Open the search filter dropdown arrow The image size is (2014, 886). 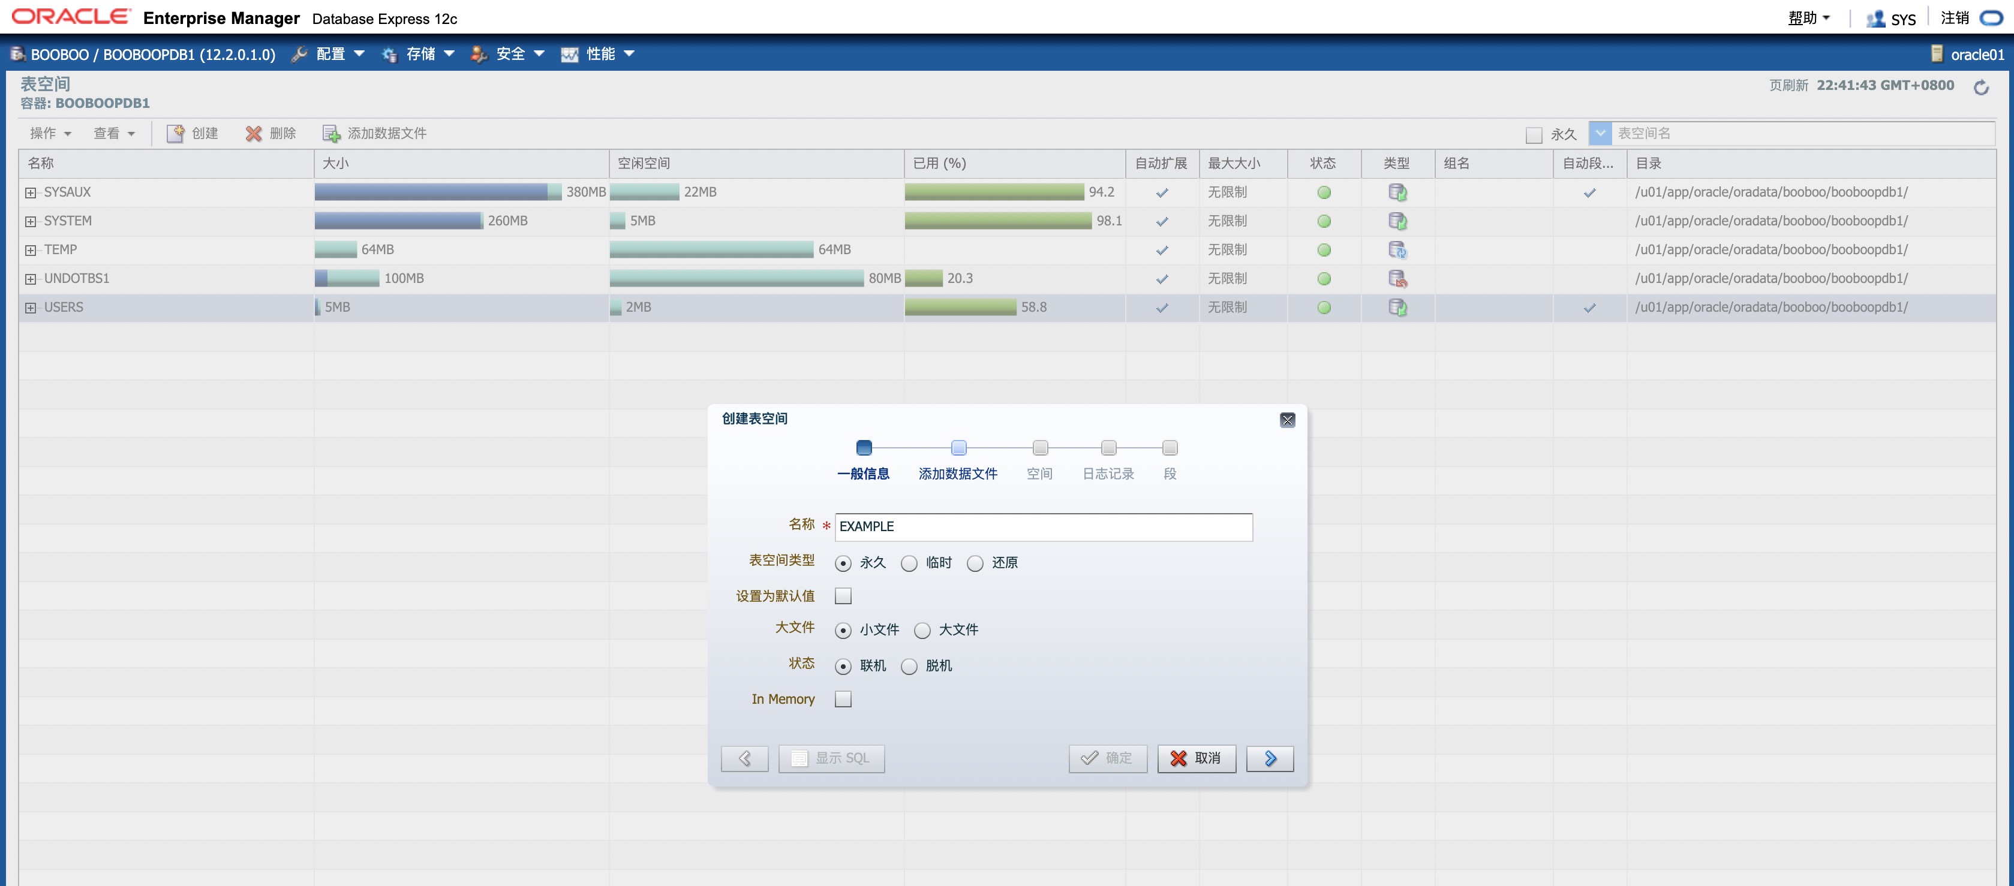(x=1600, y=134)
